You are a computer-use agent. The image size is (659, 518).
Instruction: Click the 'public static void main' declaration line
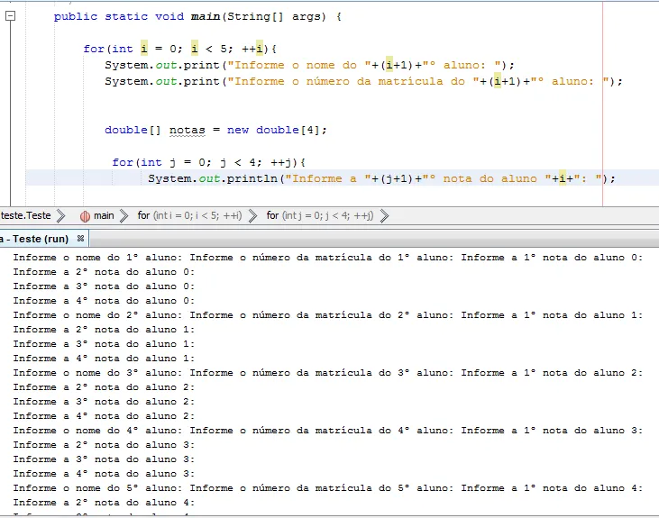197,16
